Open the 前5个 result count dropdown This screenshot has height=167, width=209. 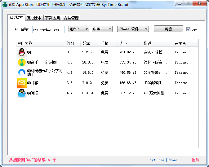tap(79, 29)
